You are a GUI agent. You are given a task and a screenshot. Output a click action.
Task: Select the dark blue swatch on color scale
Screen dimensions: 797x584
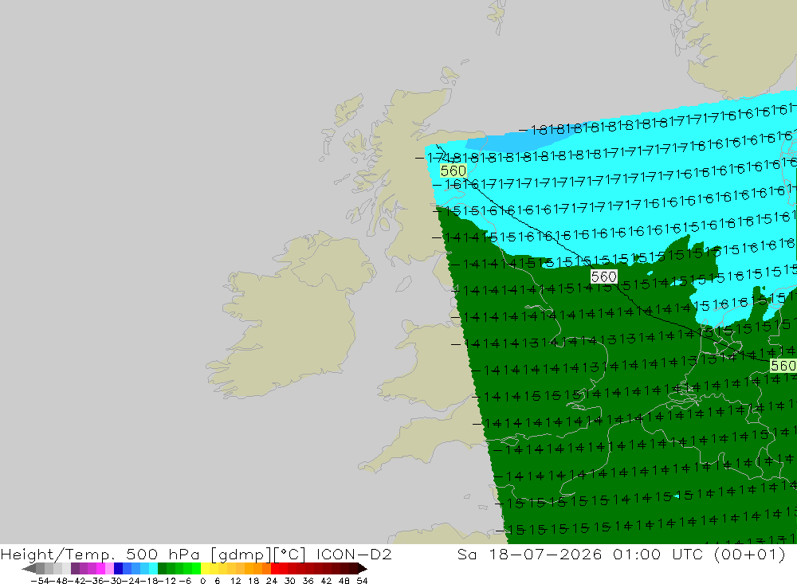pos(119,569)
